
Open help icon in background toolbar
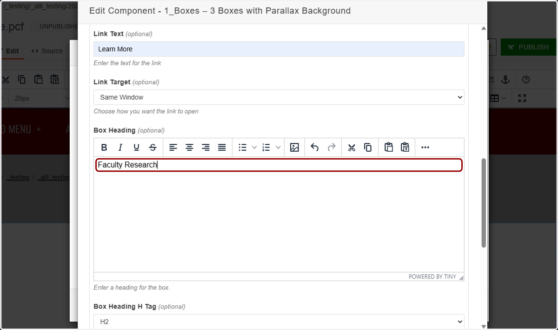[526, 80]
